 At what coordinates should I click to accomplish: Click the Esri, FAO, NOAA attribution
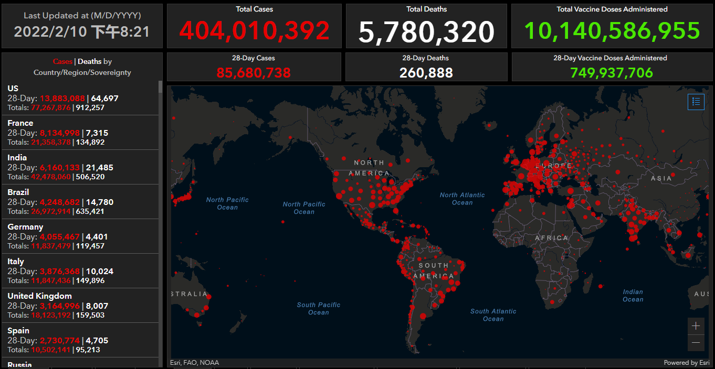coord(194,363)
